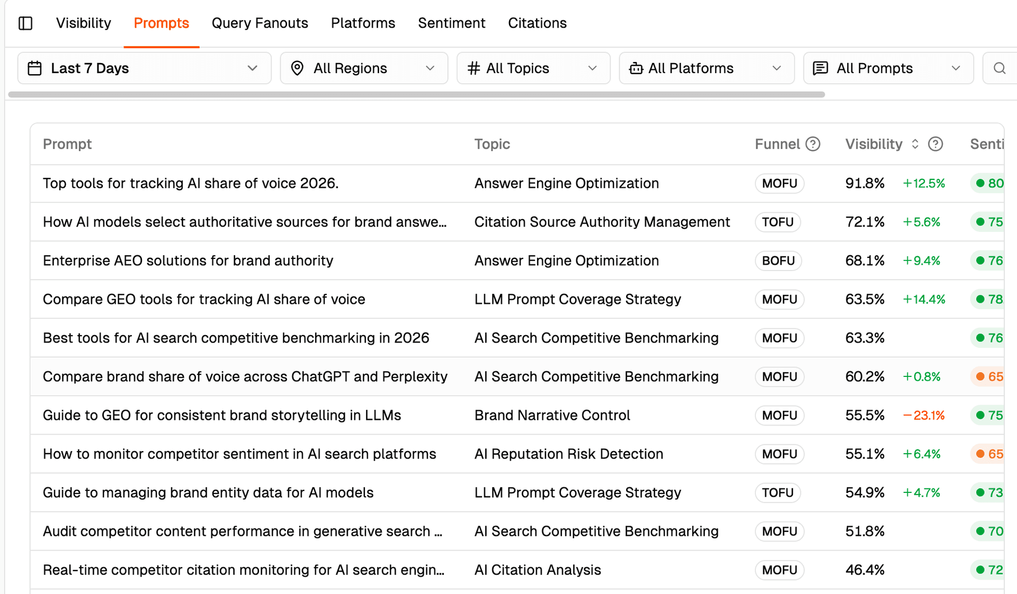The height and width of the screenshot is (594, 1017).
Task: Switch to the Visibility tab
Action: click(x=84, y=23)
